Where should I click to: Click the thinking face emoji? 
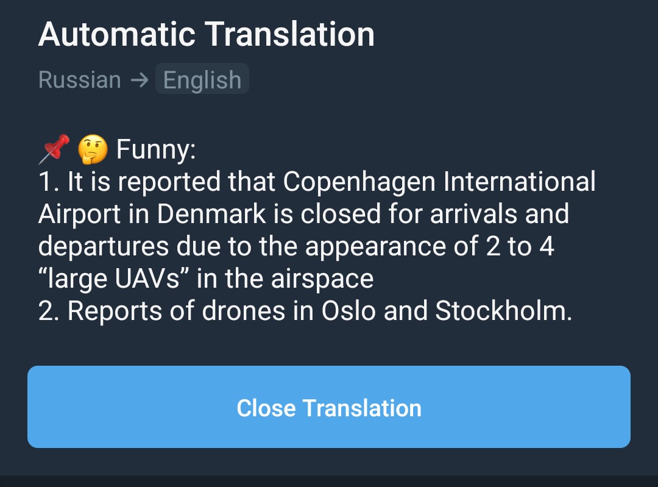click(x=93, y=149)
